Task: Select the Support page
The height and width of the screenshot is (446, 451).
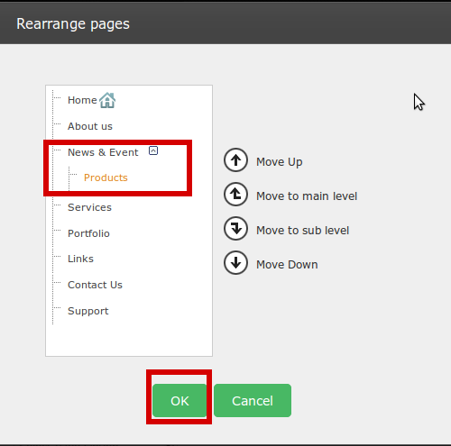Action: coord(88,311)
